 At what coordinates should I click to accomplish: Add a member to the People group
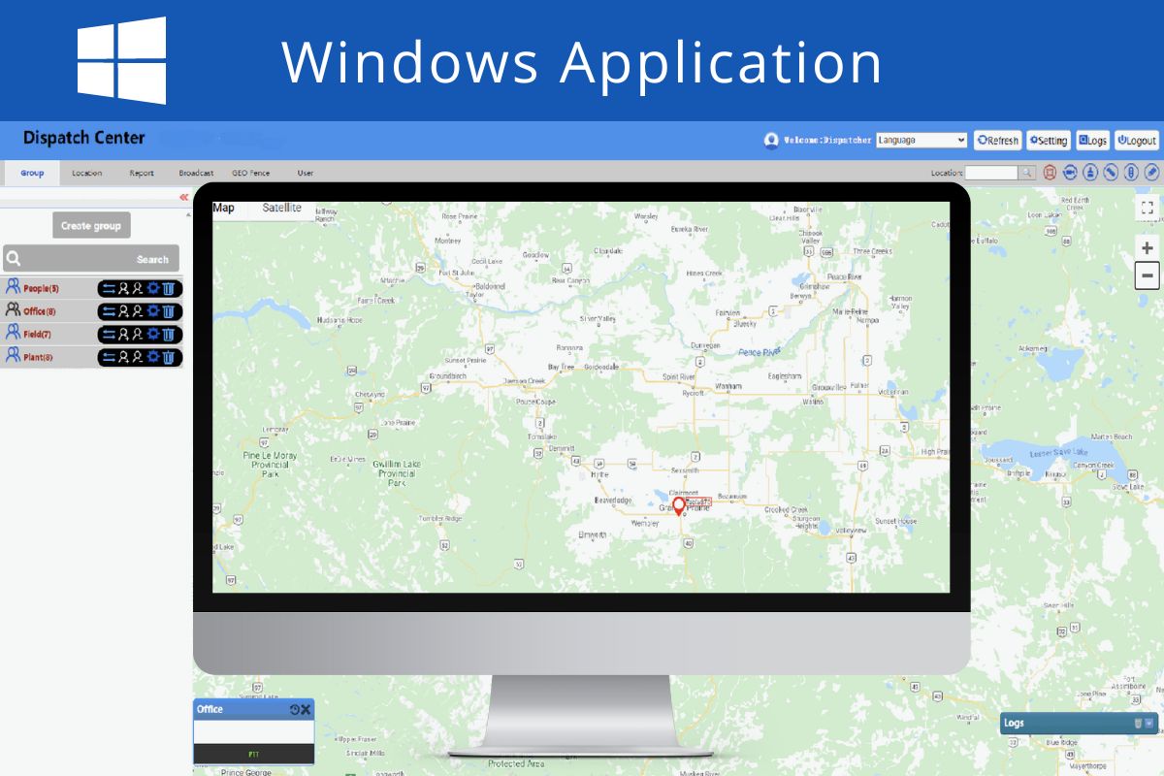123,288
